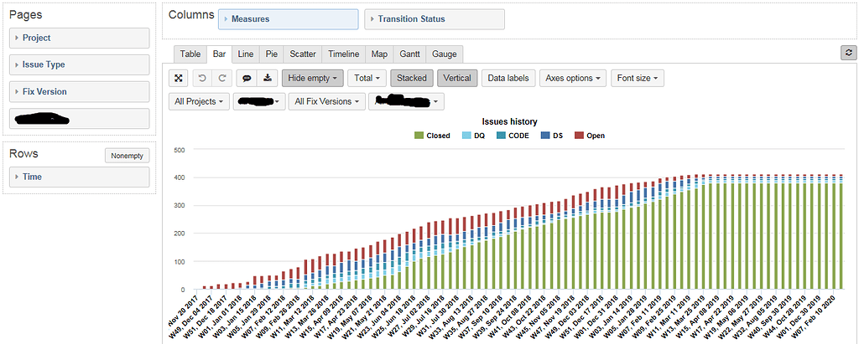859x344 pixels.
Task: Click the Nonempty button in Rows
Action: click(128, 155)
